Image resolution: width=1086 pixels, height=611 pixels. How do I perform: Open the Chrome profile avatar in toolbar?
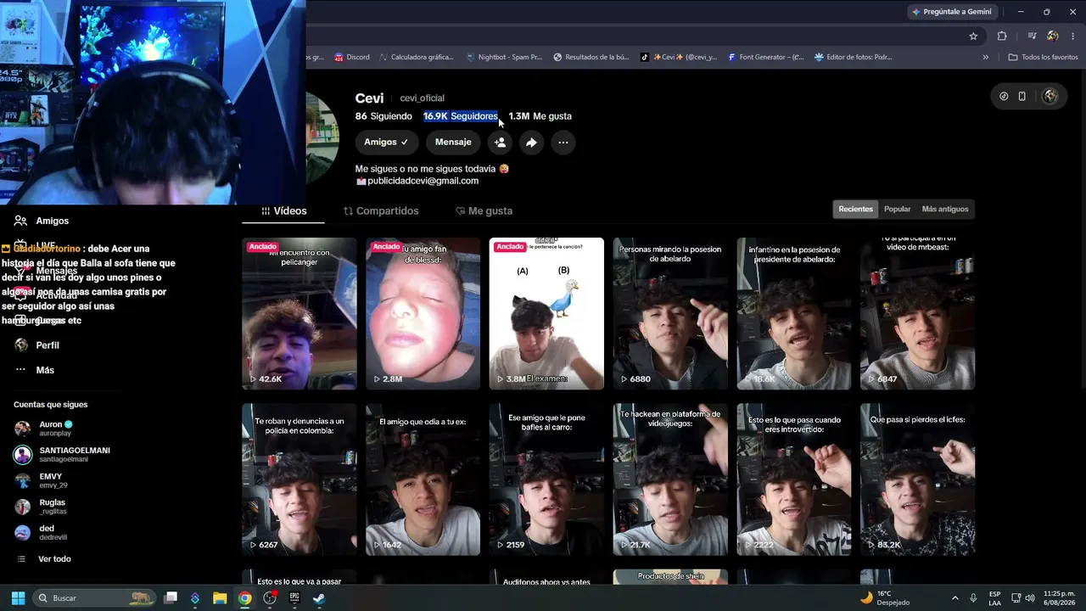(1052, 36)
